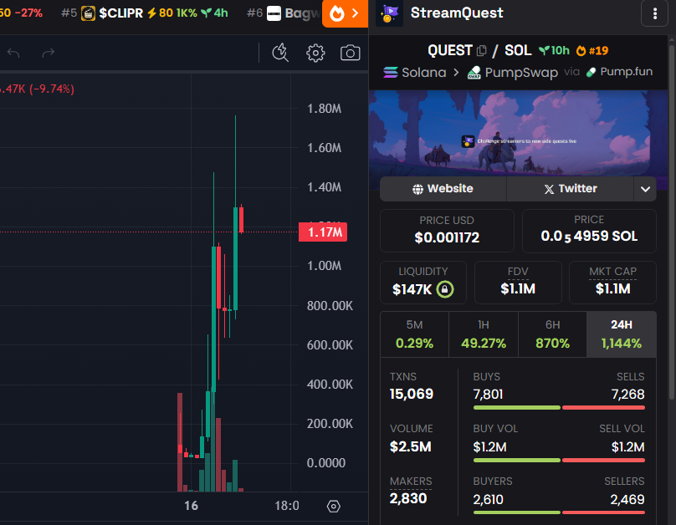This screenshot has height=525, width=676.
Task: Click the Solana chain name link
Action: 424,73
